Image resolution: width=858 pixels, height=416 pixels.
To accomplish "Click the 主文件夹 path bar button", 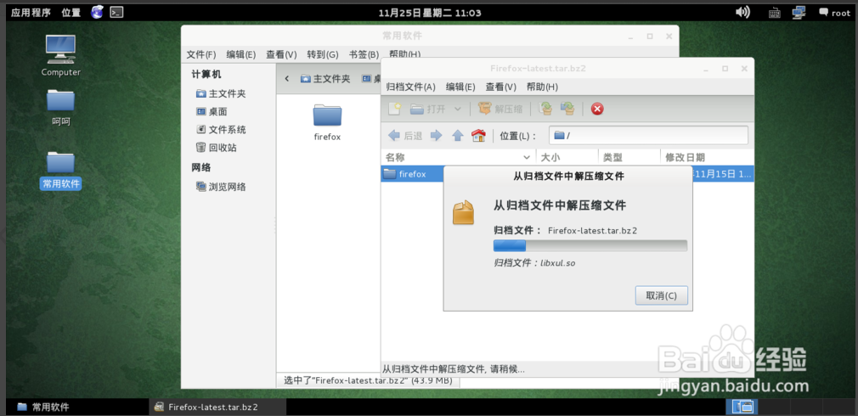I will point(325,79).
